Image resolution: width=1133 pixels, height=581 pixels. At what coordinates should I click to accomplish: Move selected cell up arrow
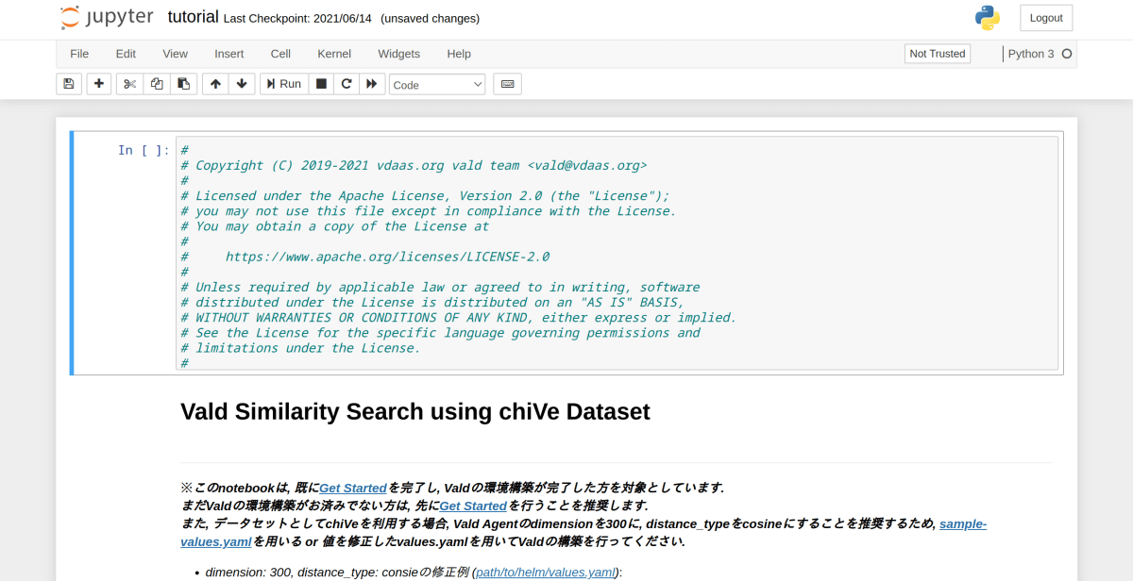tap(215, 84)
